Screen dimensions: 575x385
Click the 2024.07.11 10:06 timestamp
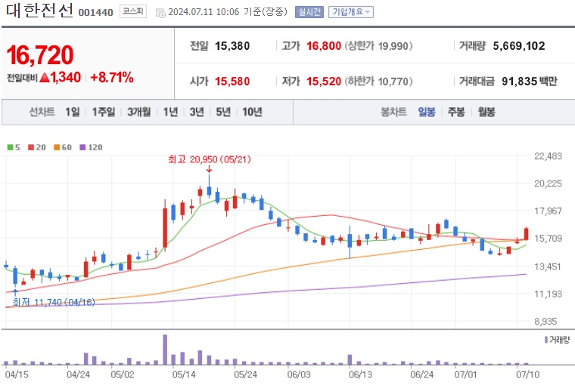coord(204,12)
